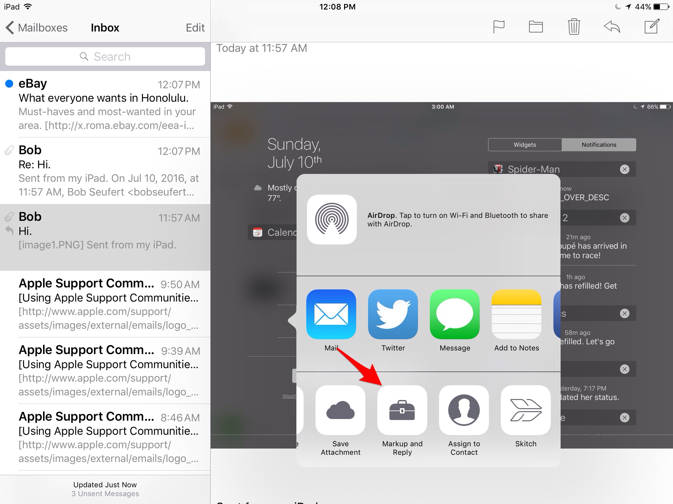Tap the reply arrow icon
Image resolution: width=673 pixels, height=504 pixels.
click(x=612, y=27)
